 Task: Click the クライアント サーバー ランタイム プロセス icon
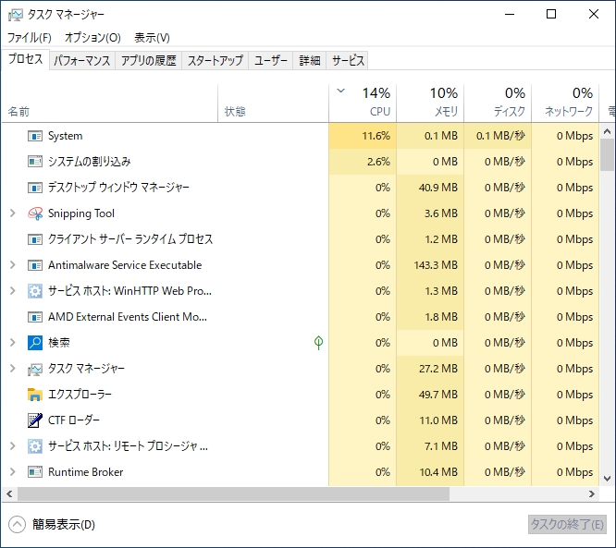(x=35, y=239)
